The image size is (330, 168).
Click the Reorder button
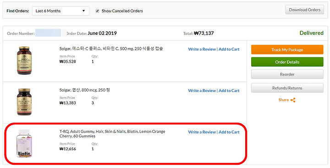(287, 74)
